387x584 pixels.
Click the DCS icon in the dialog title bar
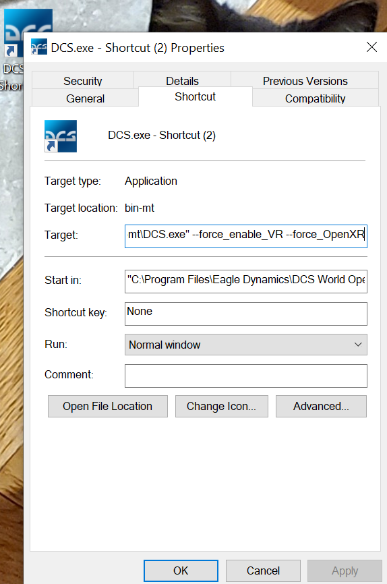pyautogui.click(x=38, y=47)
